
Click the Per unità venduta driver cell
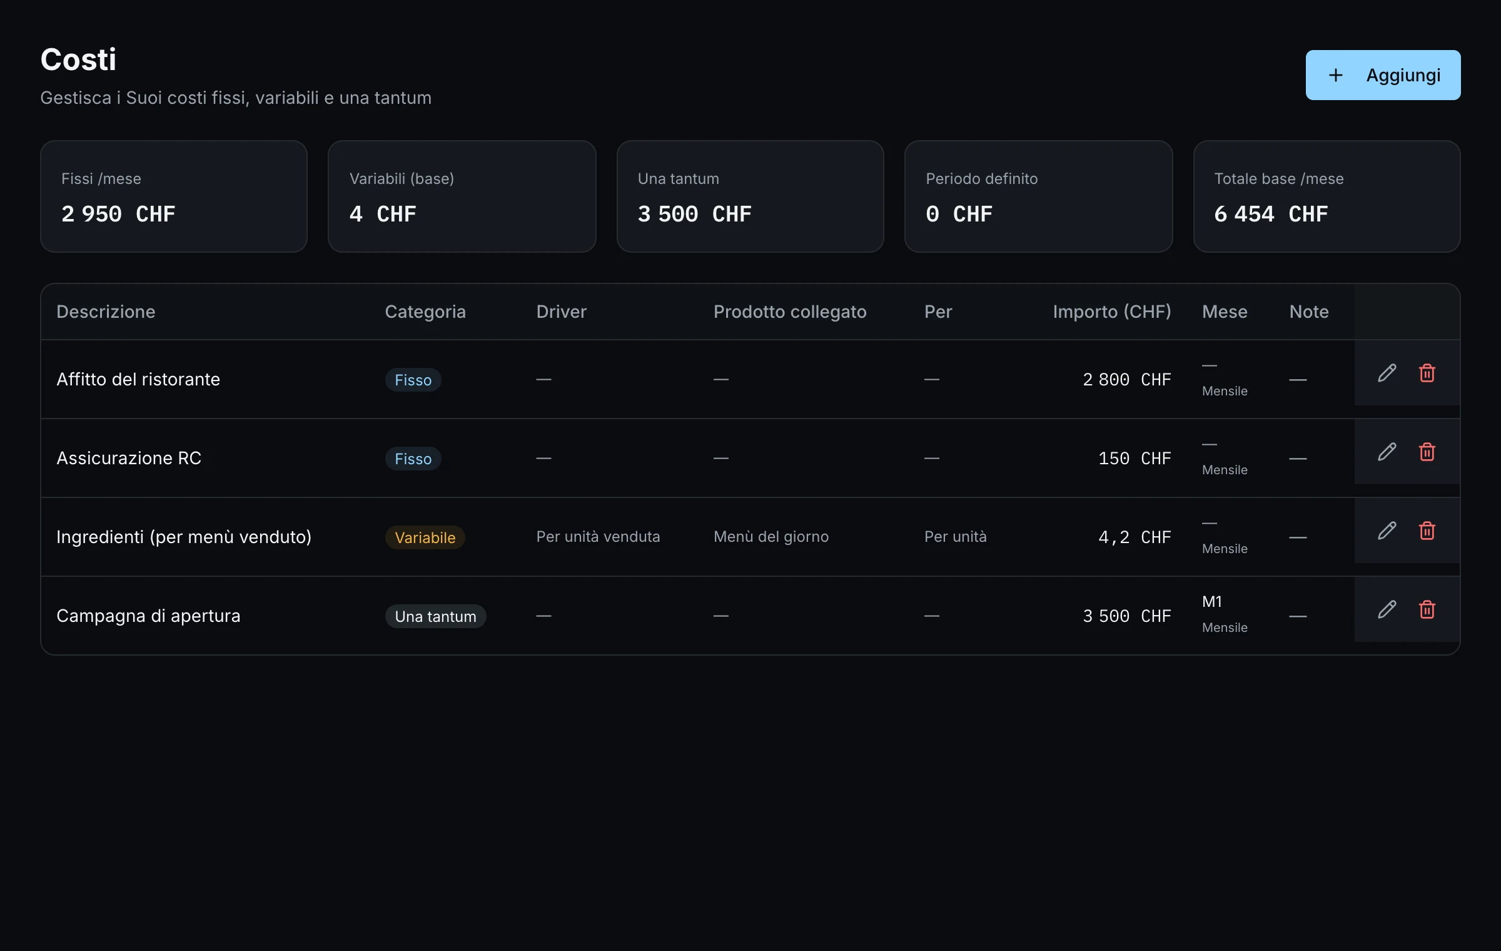click(598, 537)
